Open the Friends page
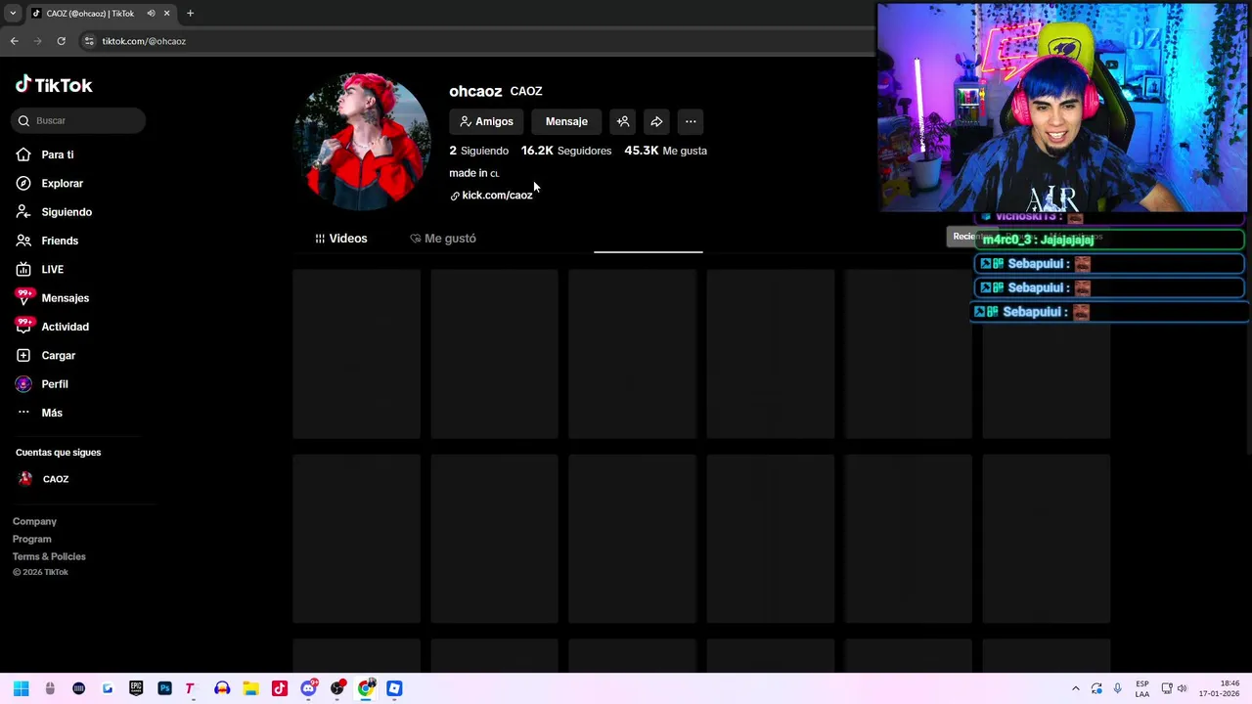This screenshot has height=704, width=1252. pyautogui.click(x=47, y=241)
